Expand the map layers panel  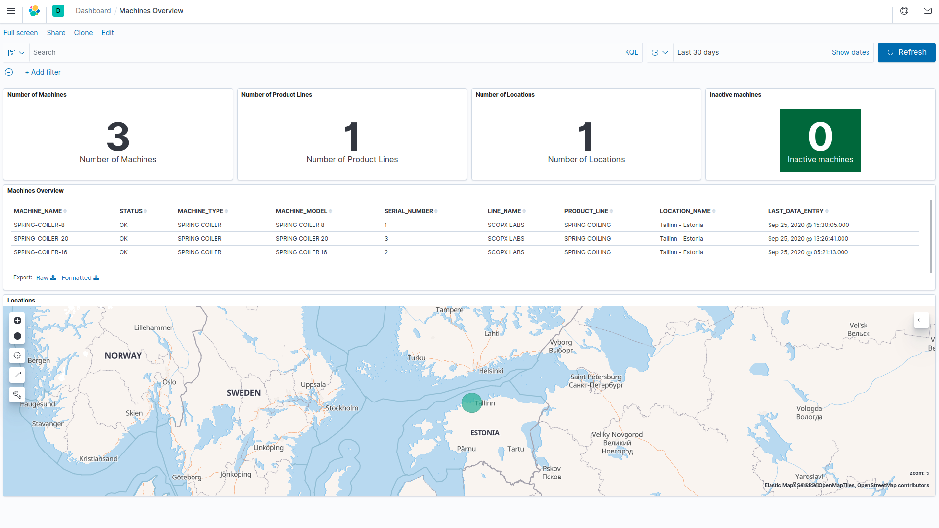(x=921, y=320)
